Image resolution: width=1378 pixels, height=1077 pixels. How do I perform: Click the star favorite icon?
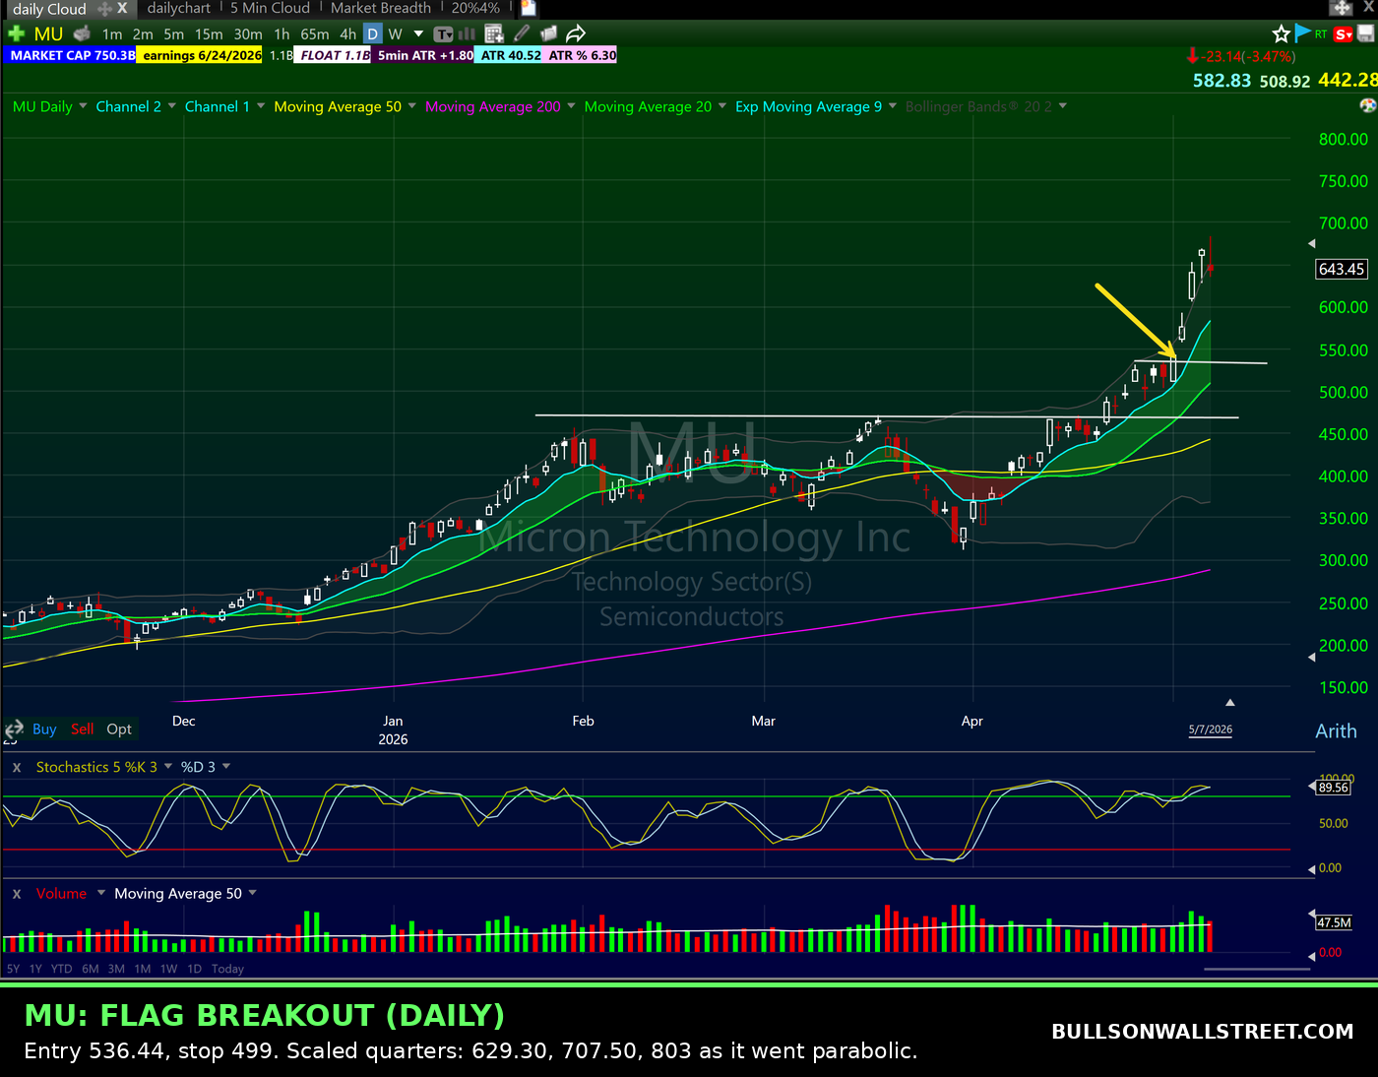pyautogui.click(x=1281, y=33)
